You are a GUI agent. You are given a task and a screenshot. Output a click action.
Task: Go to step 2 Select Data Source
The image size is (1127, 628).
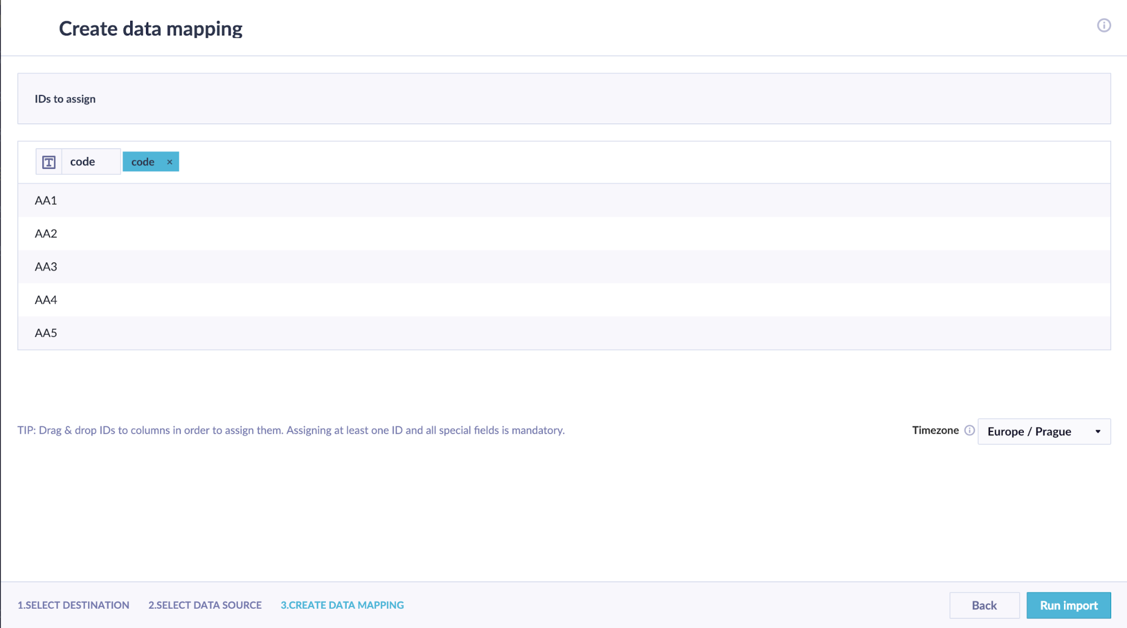click(x=205, y=605)
